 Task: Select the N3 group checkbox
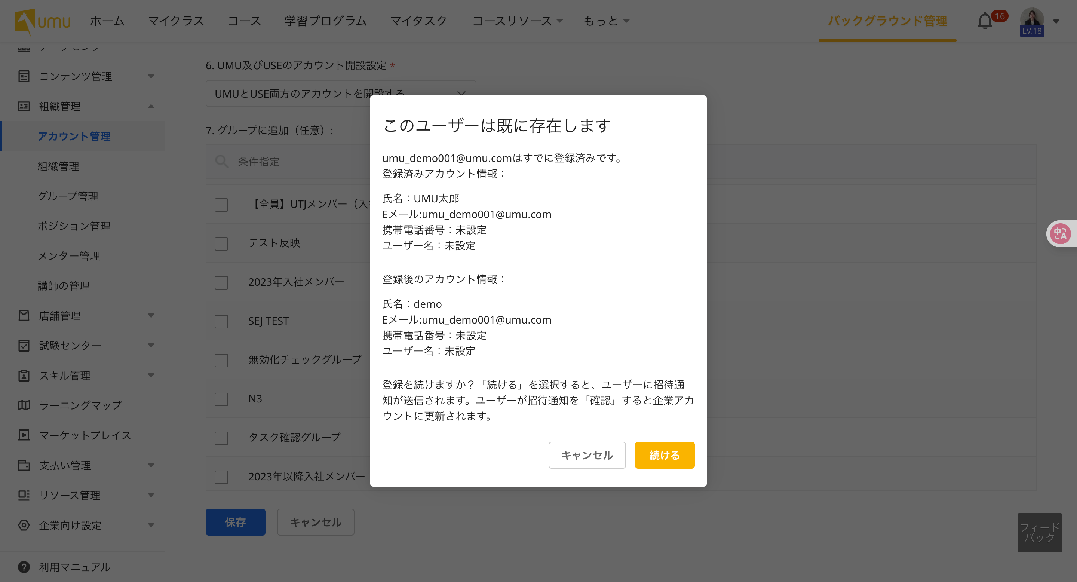[221, 399]
